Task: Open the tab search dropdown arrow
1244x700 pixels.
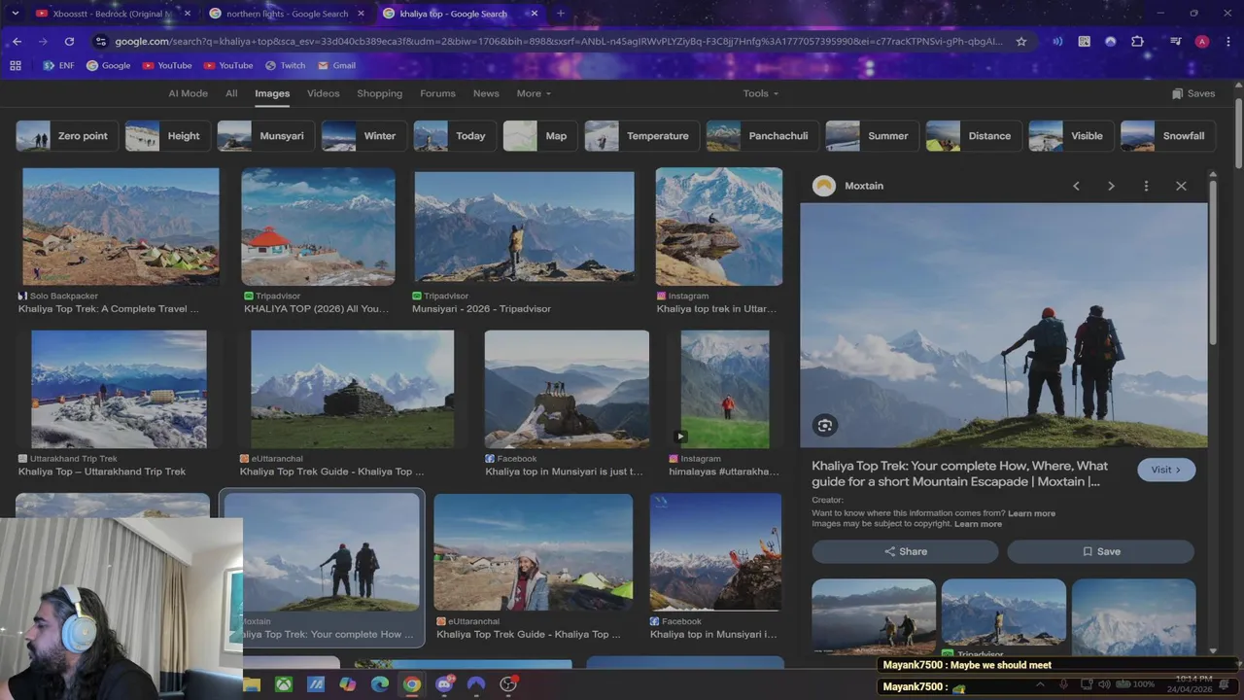Action: 15,14
